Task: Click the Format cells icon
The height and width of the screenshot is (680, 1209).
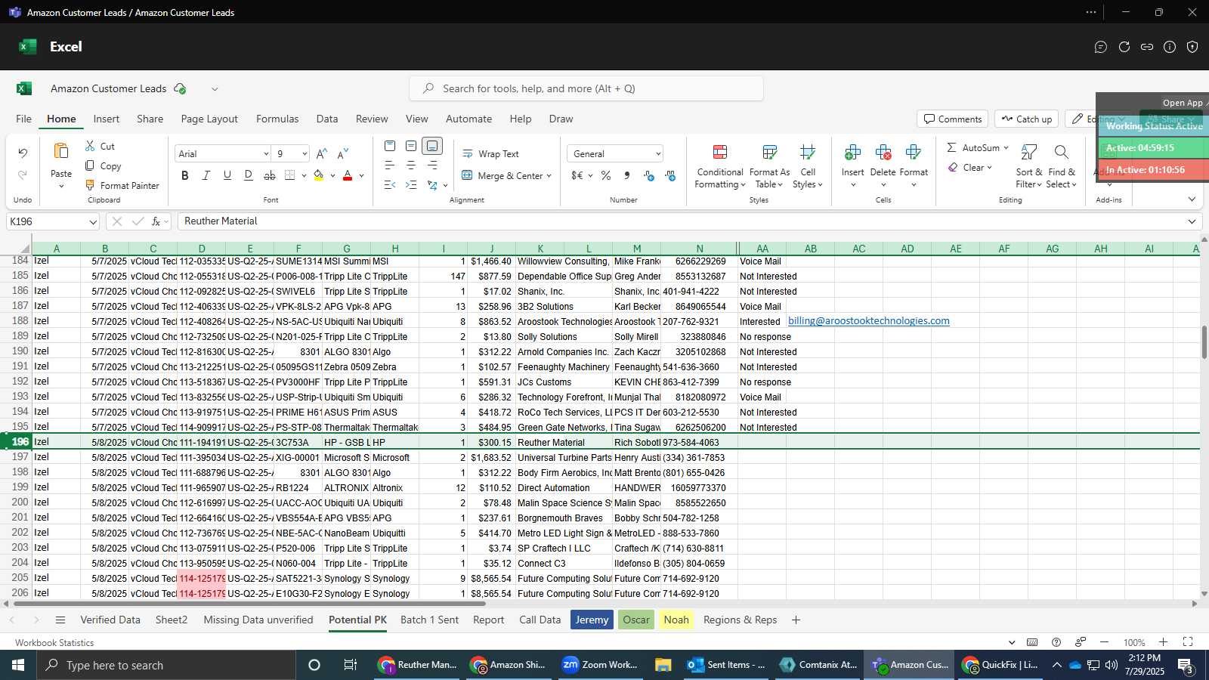Action: (913, 153)
